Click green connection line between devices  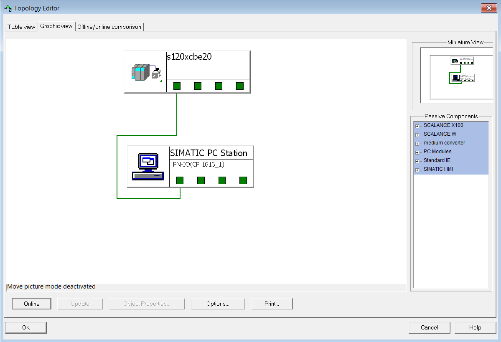pyautogui.click(x=117, y=167)
